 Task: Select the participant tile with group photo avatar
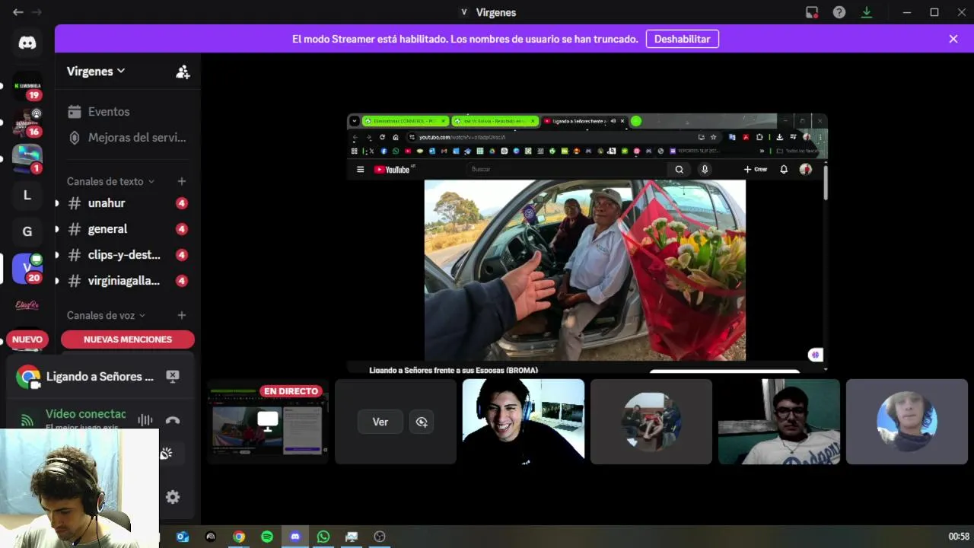(651, 422)
